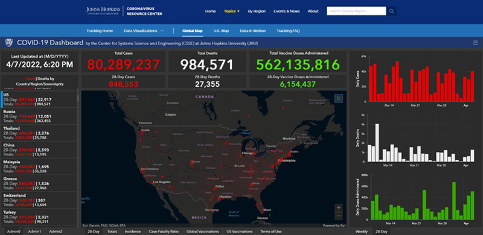Click Houston label on the map
Image resolution: width=483 pixels, height=235 pixels.
[x=225, y=196]
